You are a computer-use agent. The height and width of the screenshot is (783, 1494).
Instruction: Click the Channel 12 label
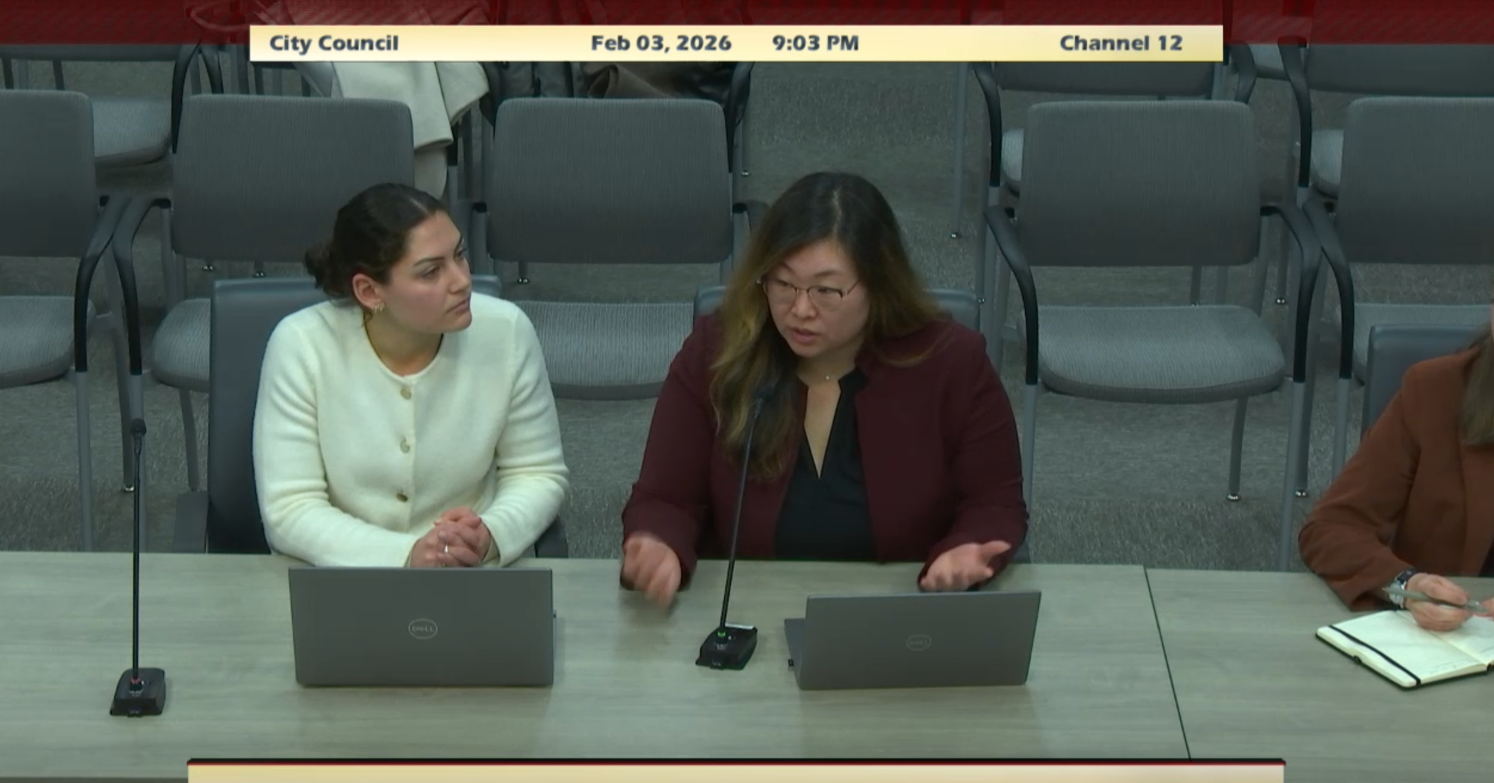click(x=1120, y=43)
